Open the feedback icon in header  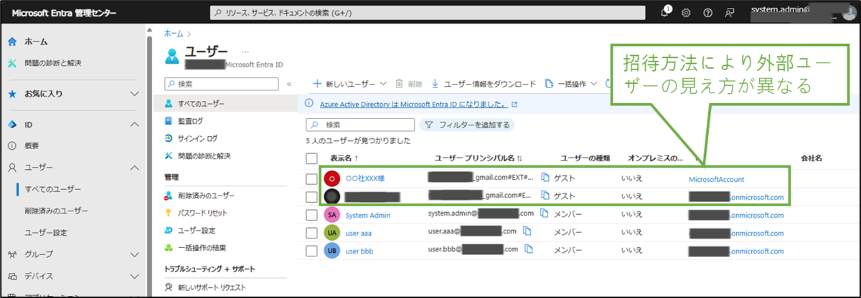point(730,13)
